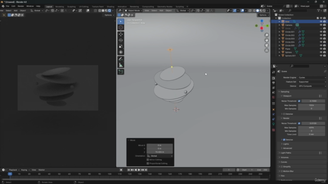Open the timeline Playback popover
The height and width of the screenshot is (184, 328).
[14, 170]
